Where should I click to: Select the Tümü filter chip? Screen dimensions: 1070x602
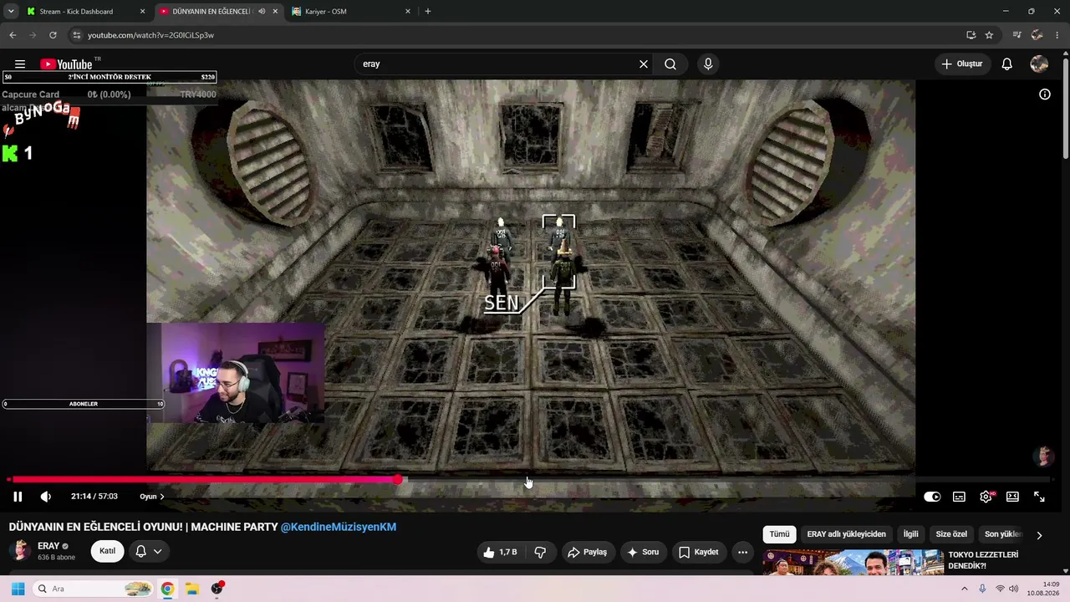coord(779,534)
